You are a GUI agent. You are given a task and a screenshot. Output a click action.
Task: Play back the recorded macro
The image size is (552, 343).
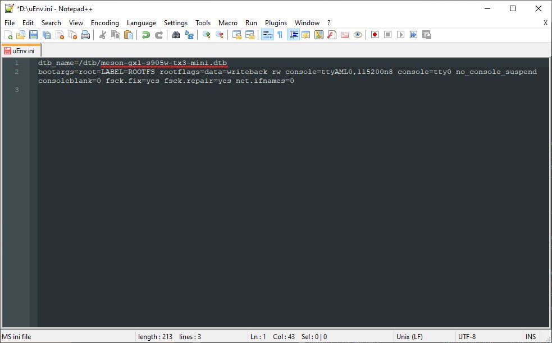point(400,35)
